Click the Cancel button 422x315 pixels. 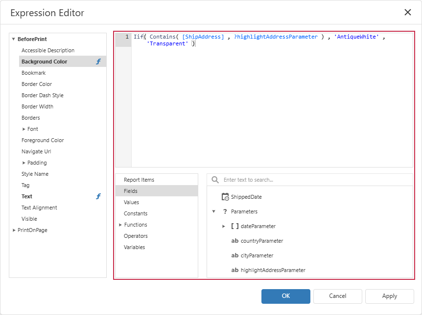pos(337,296)
